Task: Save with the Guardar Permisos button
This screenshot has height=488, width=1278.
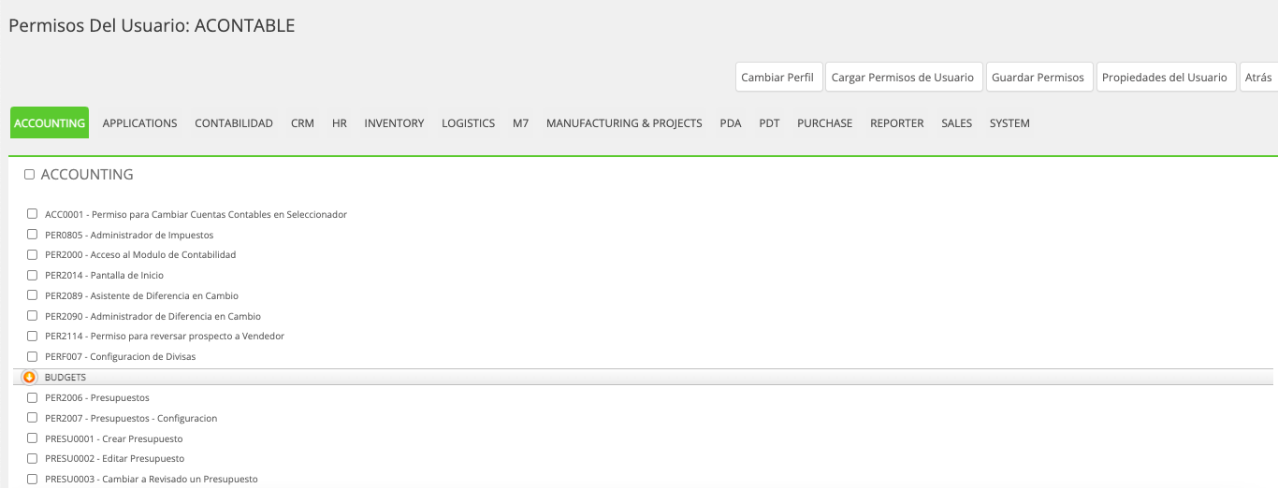Action: (x=1038, y=77)
